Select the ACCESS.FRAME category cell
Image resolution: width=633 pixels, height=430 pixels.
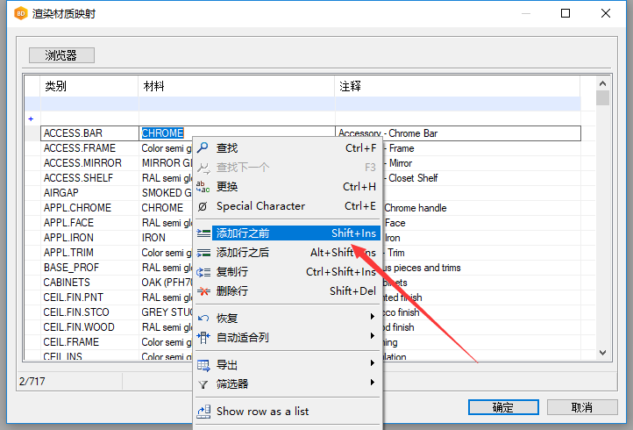click(89, 148)
